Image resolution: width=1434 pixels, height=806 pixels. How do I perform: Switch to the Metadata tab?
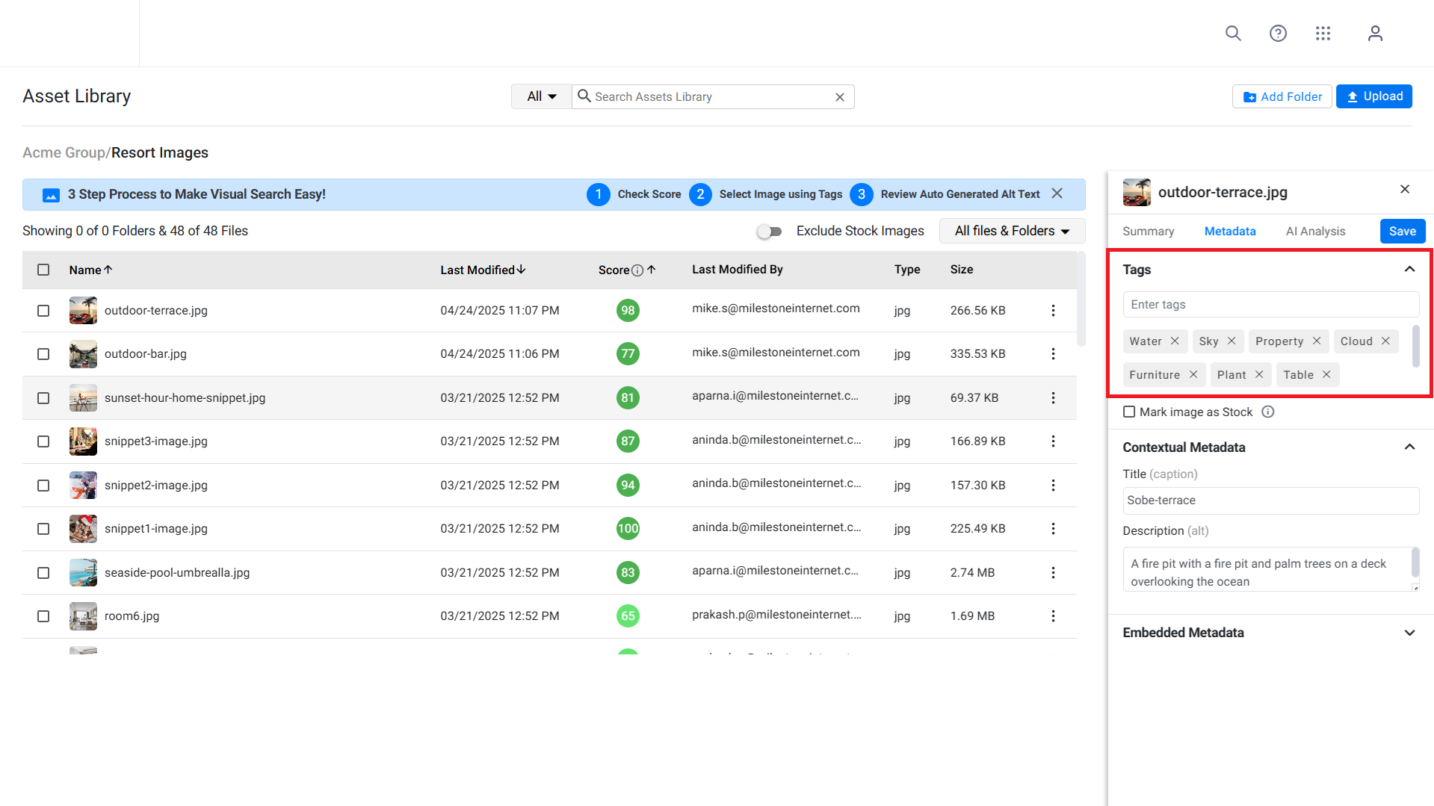coord(1230,232)
